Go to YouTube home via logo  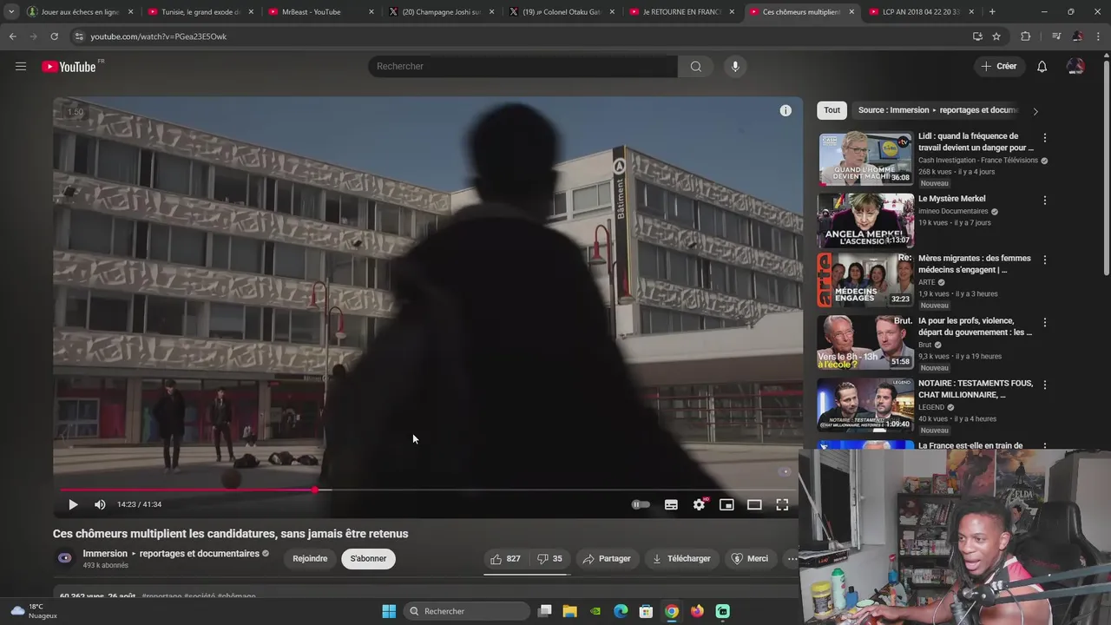click(69, 67)
